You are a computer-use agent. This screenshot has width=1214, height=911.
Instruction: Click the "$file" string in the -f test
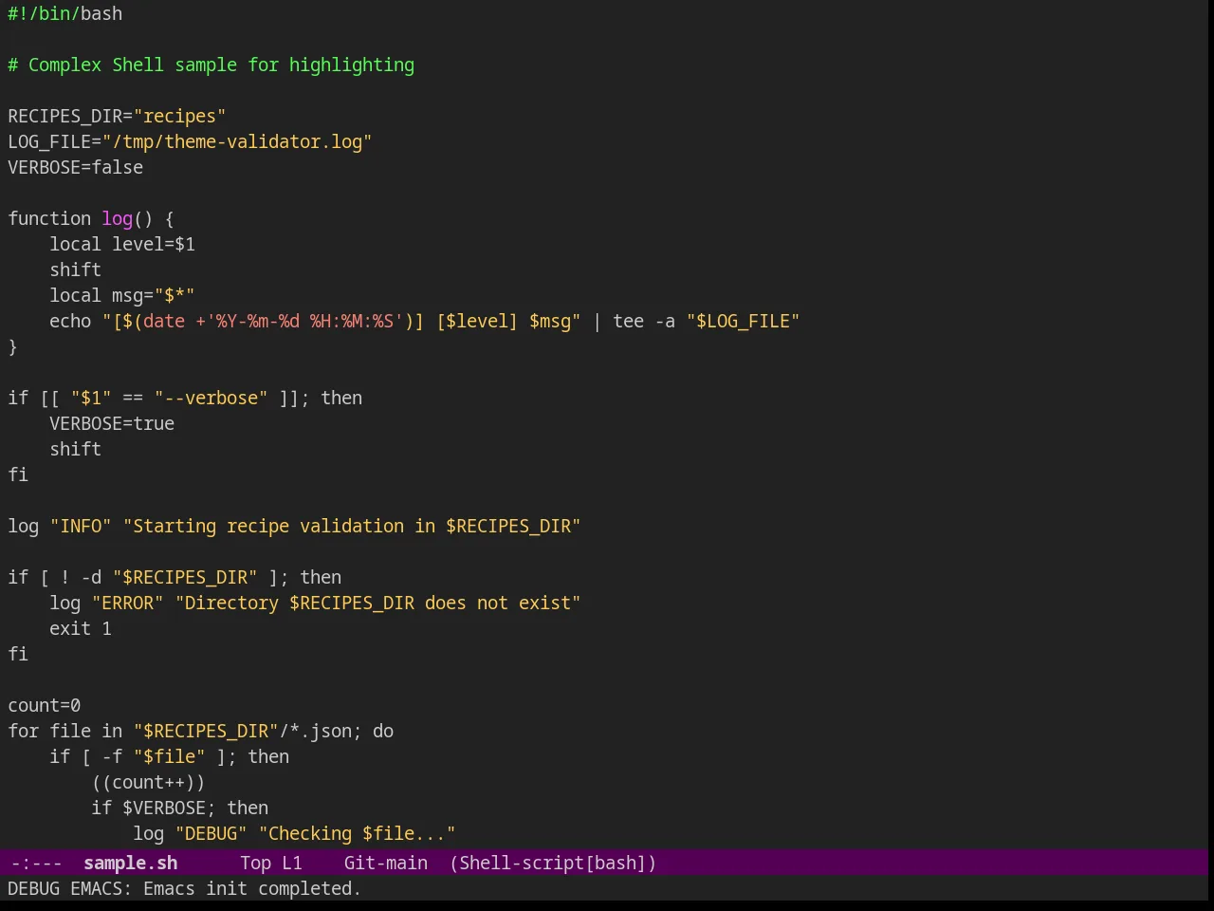(169, 756)
